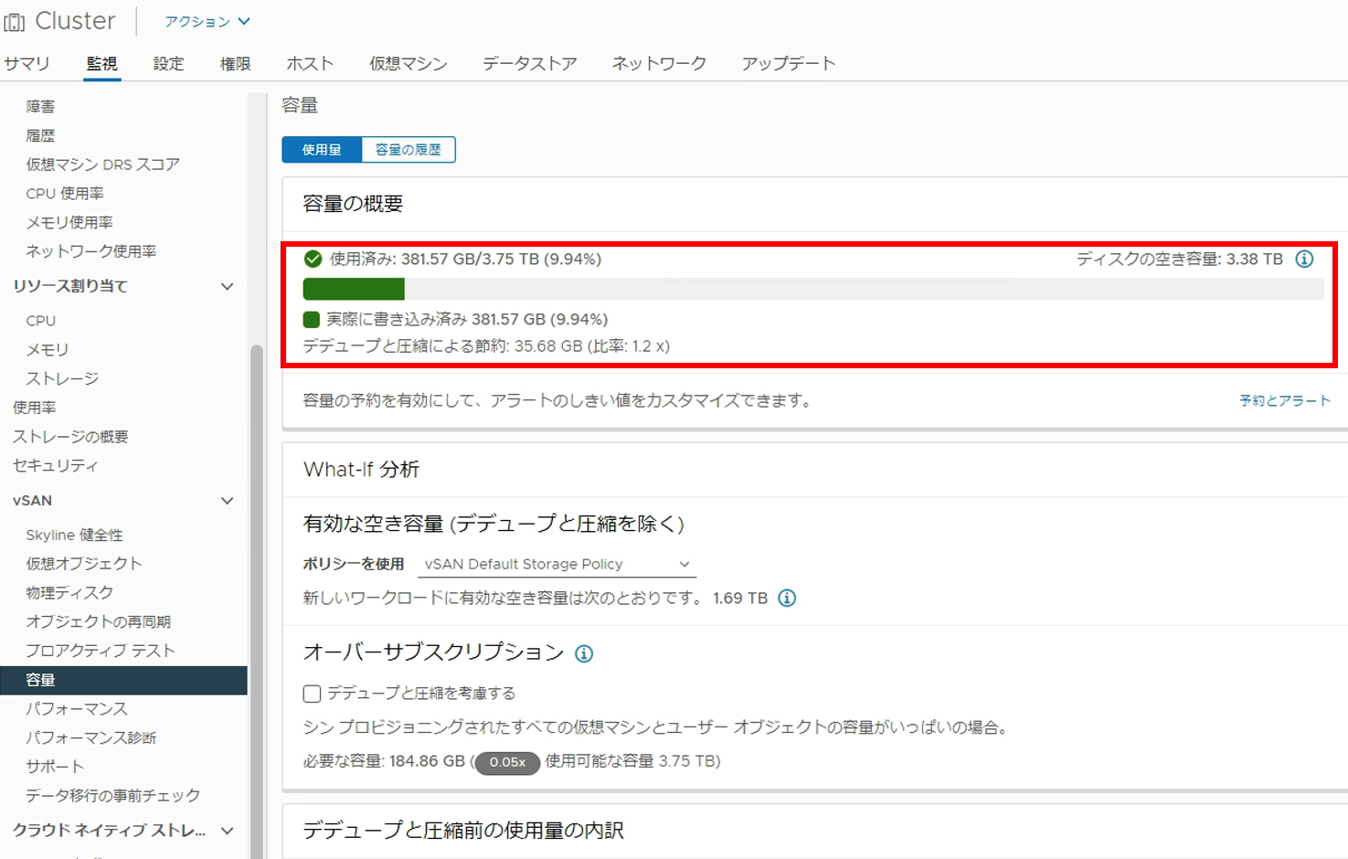Image resolution: width=1348 pixels, height=859 pixels.
Task: Click the What-If 分析 heading
Action: (361, 470)
